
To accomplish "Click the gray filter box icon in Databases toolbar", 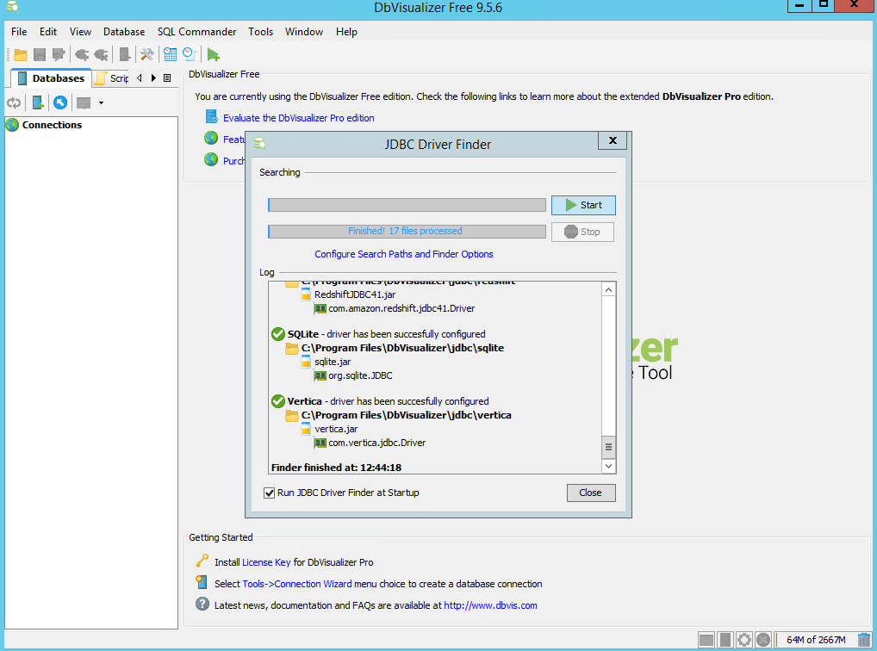I will tap(84, 102).
